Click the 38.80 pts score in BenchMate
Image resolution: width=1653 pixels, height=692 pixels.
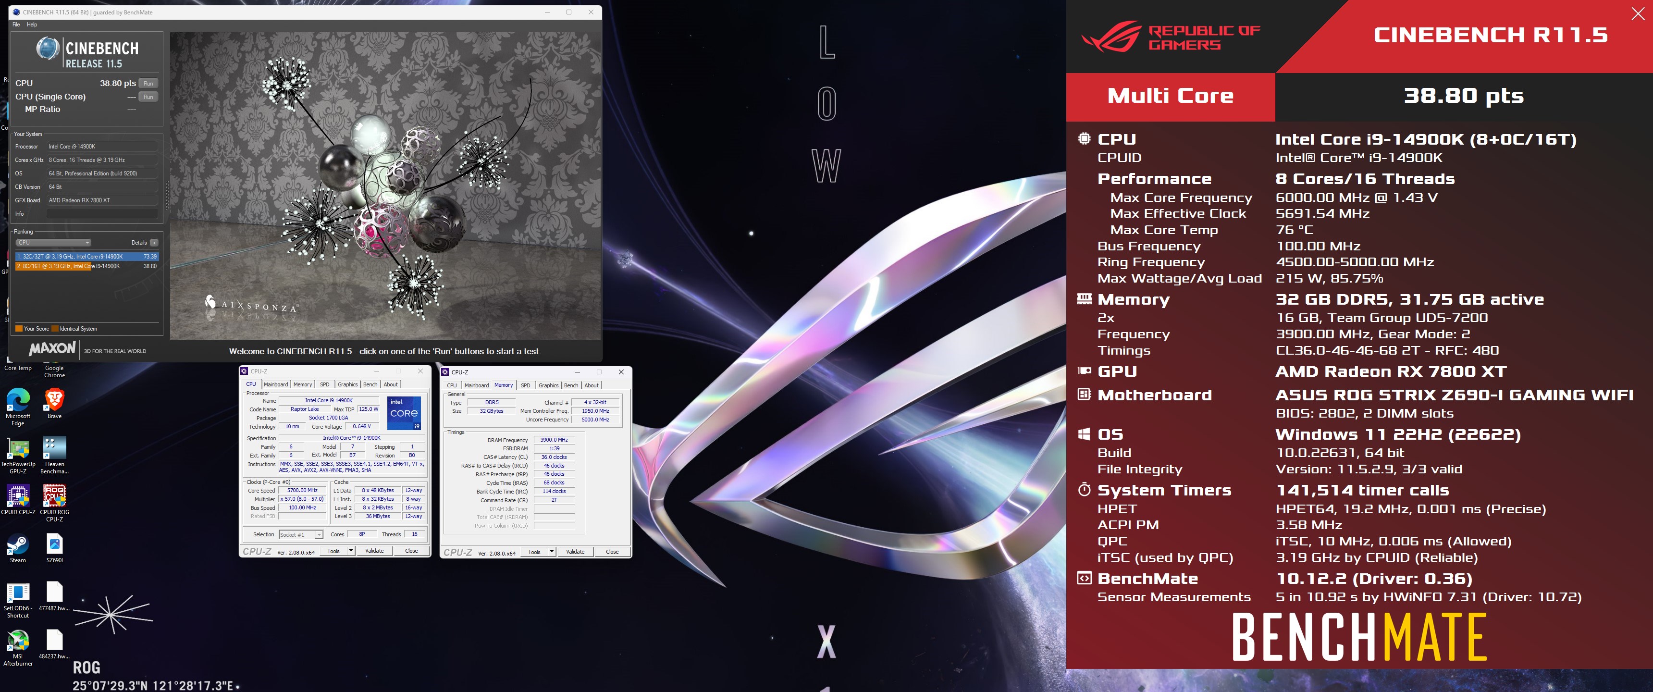tap(1463, 96)
